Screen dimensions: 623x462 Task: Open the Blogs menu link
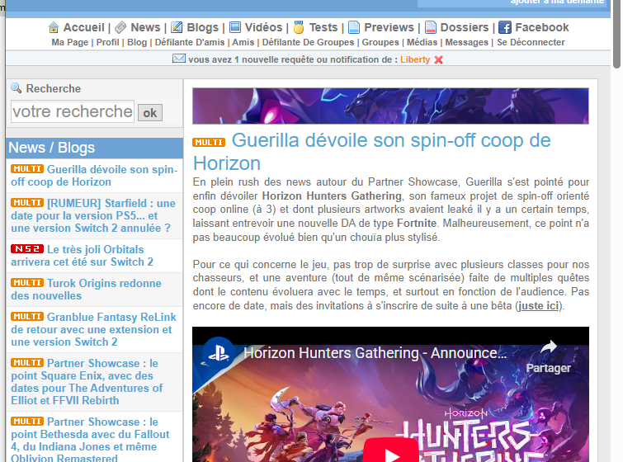point(203,27)
